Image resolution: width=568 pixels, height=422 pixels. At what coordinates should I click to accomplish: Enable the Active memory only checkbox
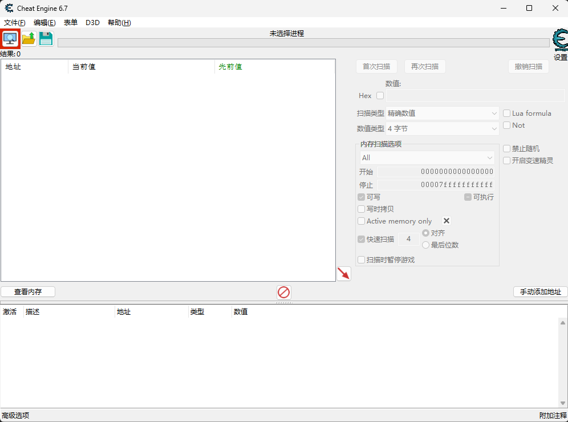[x=361, y=221]
